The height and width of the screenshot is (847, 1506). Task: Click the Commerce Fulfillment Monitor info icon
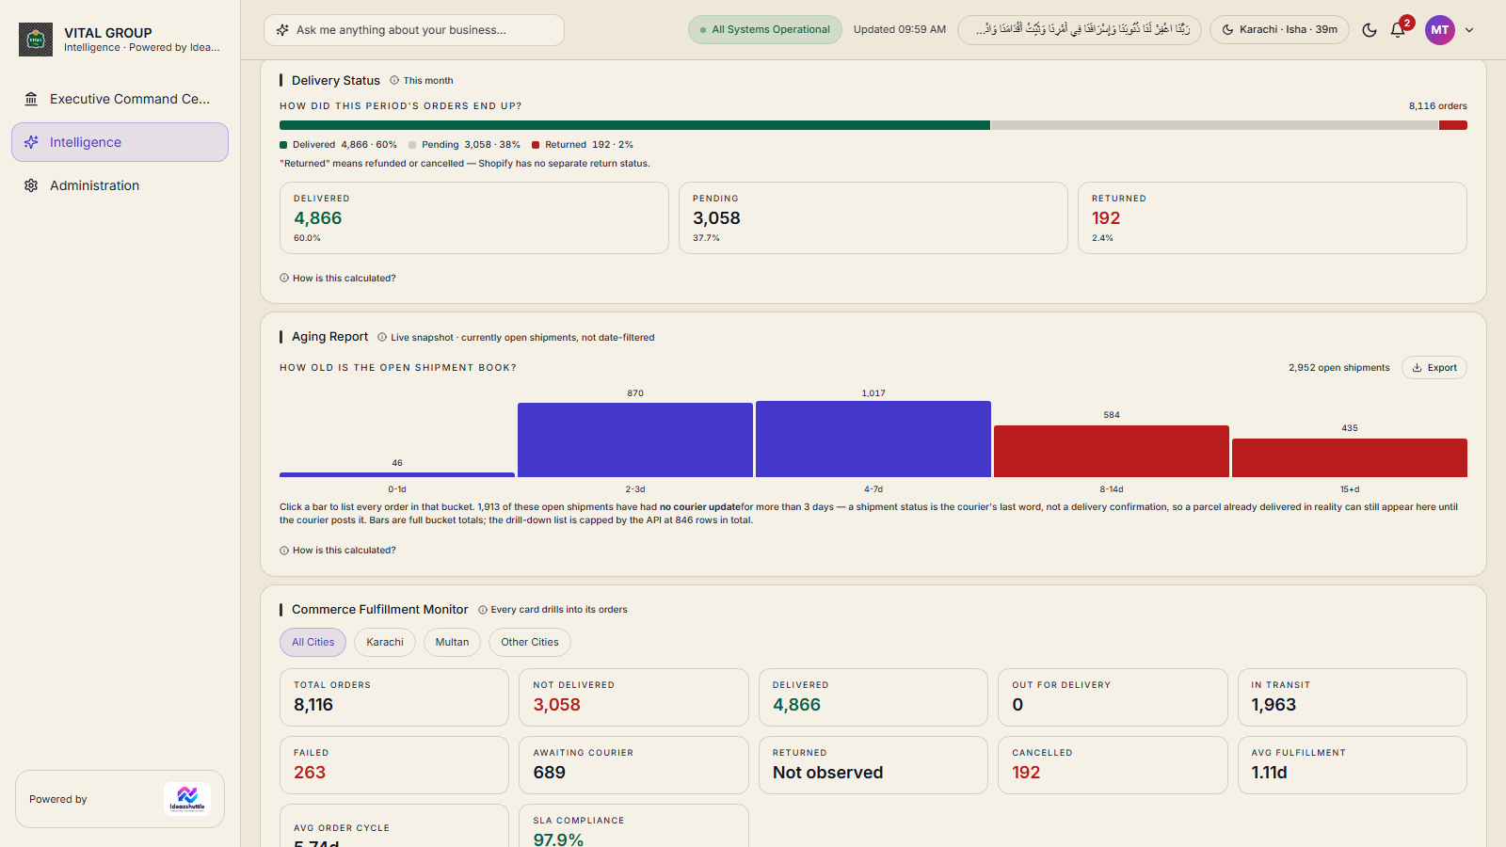click(x=483, y=610)
